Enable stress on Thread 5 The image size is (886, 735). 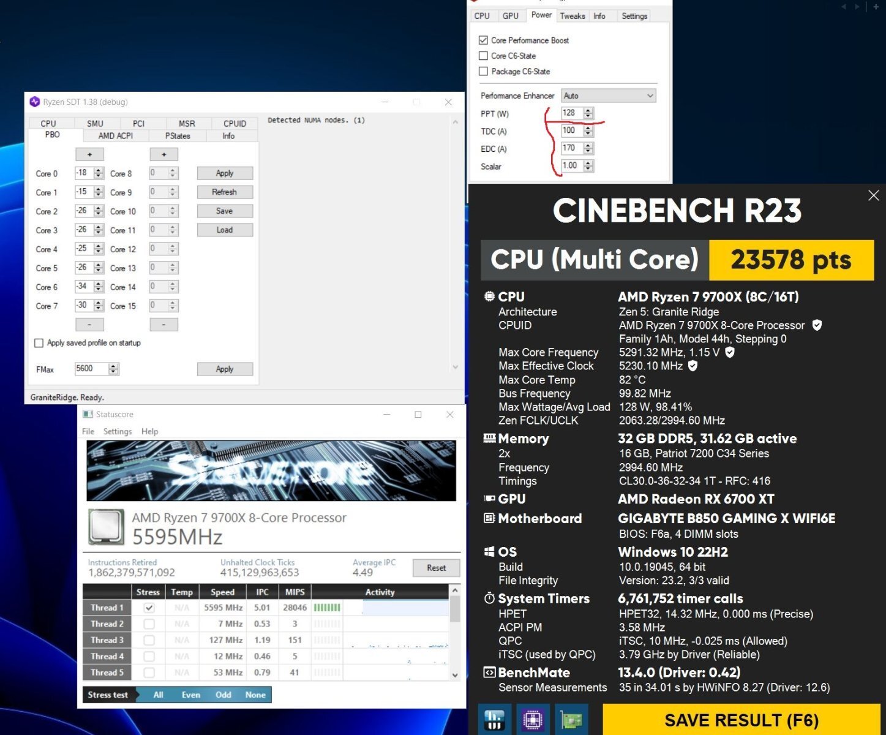point(149,673)
